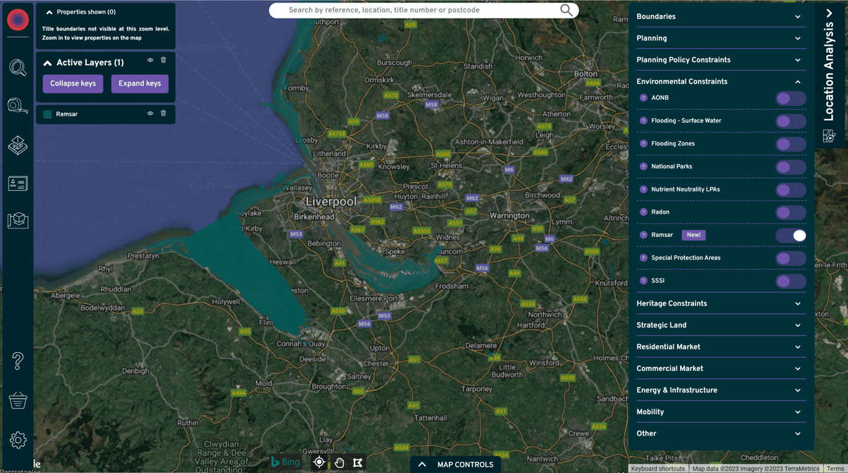
Task: Open the basket icon in sidebar
Action: click(x=17, y=401)
